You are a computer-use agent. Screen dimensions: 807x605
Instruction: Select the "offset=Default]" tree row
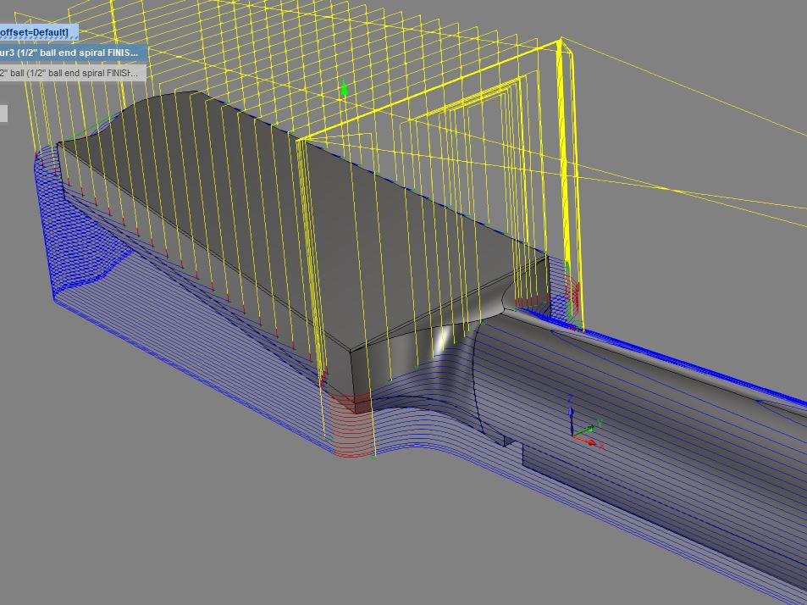[x=39, y=32]
